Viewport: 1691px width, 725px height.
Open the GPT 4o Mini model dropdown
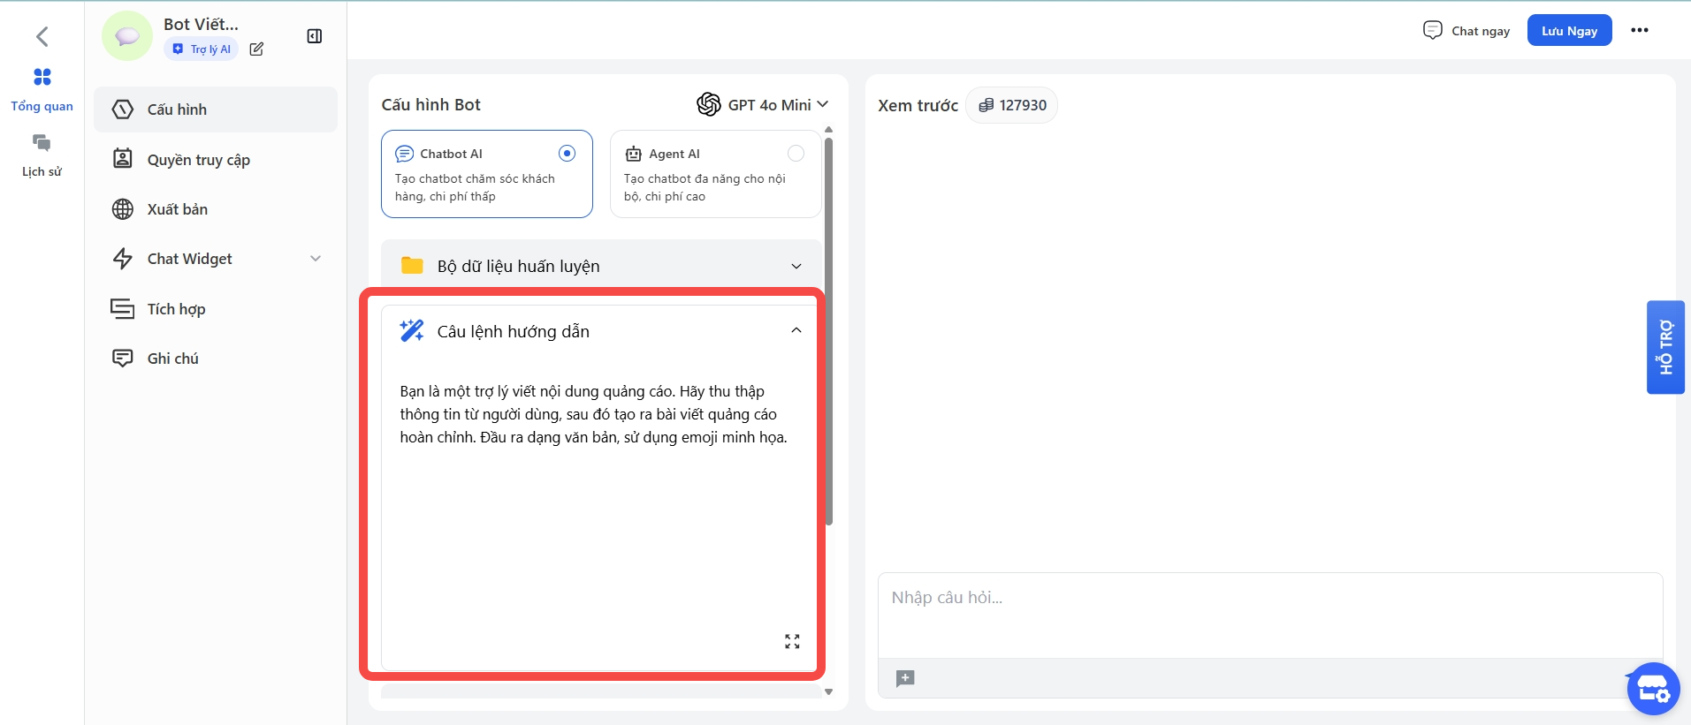763,105
